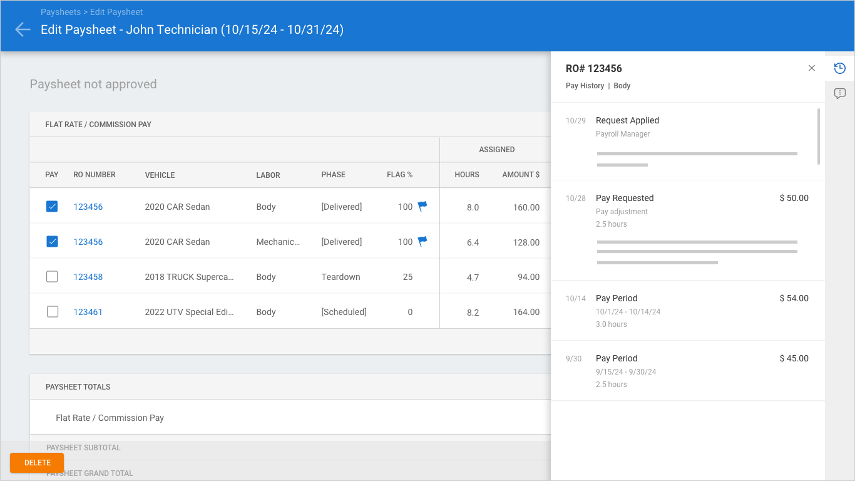
Task: Select the 10/14 Pay Period entry
Action: [x=617, y=298]
